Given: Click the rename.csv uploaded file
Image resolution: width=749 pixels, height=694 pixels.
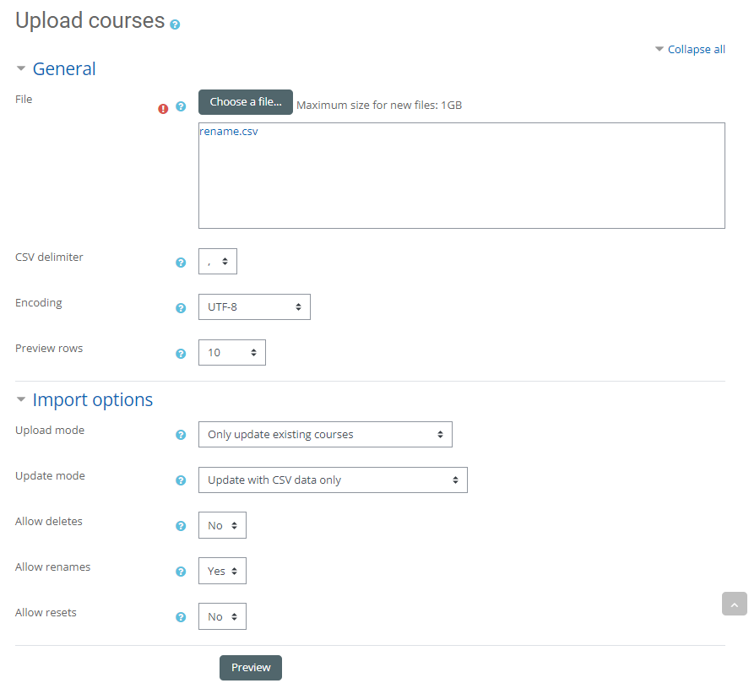Looking at the screenshot, I should (x=229, y=132).
